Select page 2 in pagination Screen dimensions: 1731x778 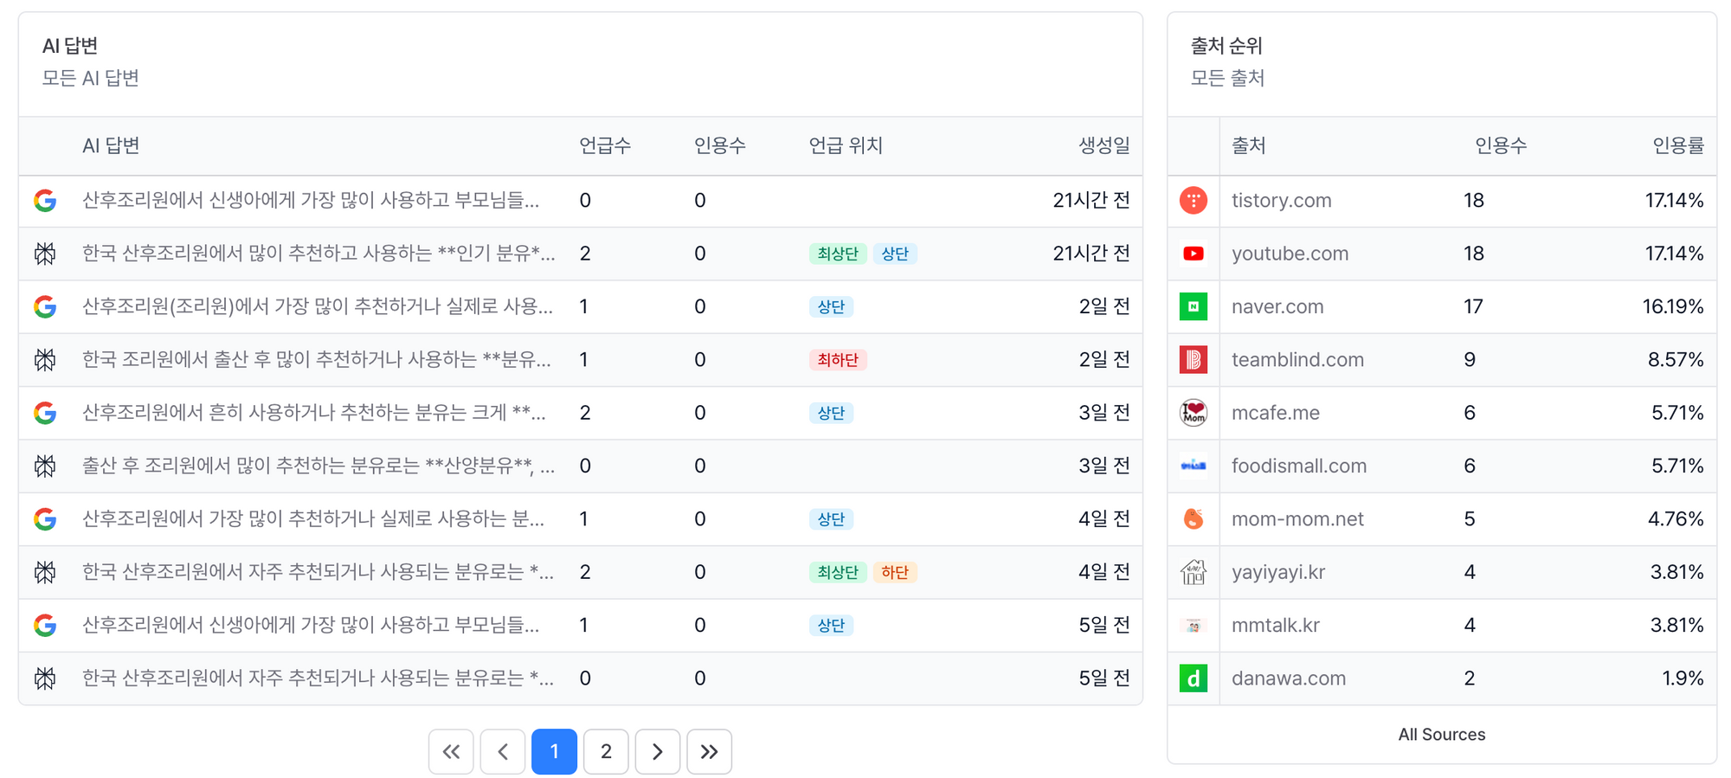tap(606, 751)
